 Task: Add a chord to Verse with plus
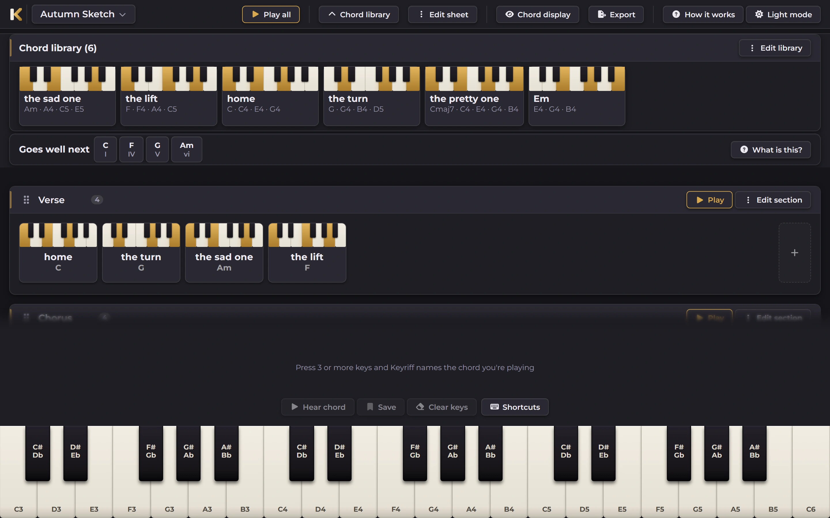coord(795,253)
